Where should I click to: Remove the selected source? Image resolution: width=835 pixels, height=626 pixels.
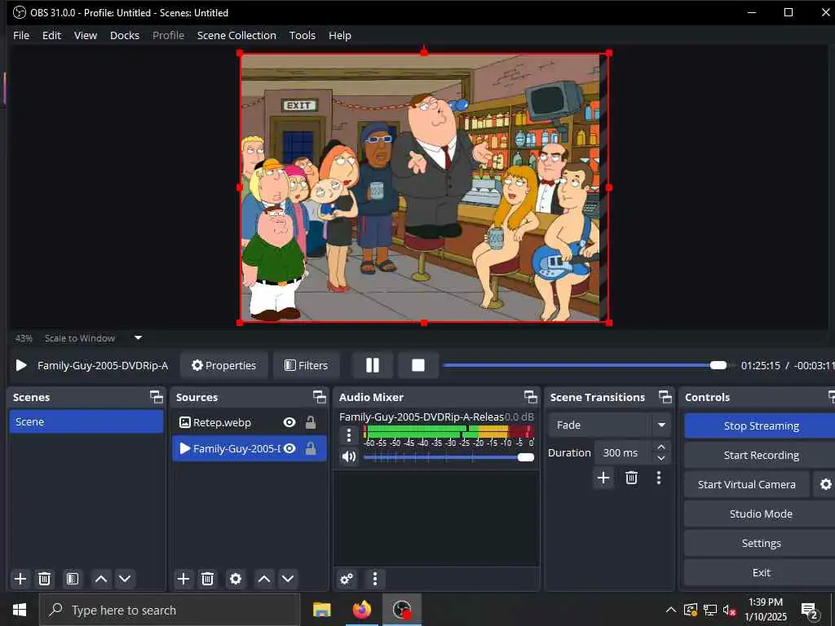tap(208, 579)
